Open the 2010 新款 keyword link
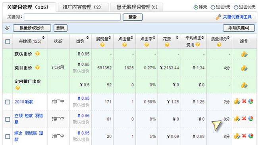The height and width of the screenshot is (145, 258). tap(24, 102)
